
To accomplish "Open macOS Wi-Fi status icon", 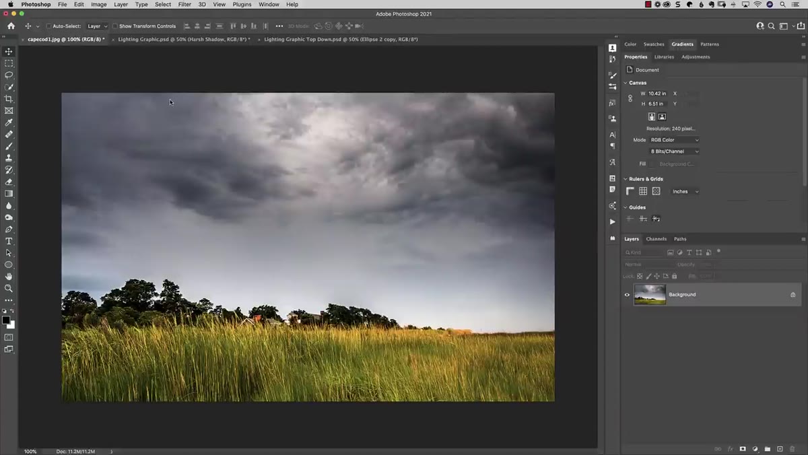I will tap(757, 4).
